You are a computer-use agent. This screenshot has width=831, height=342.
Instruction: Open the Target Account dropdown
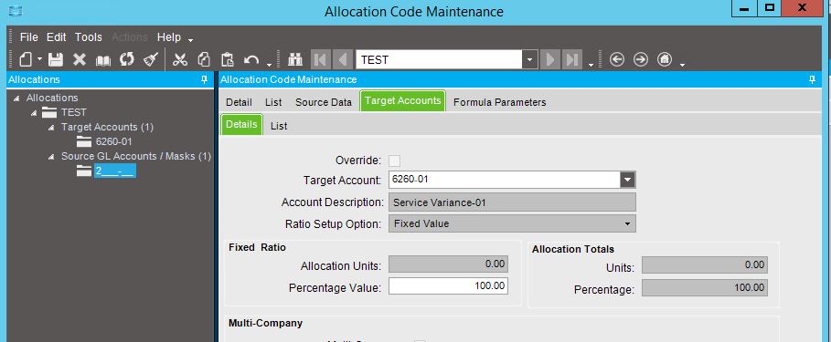627,180
